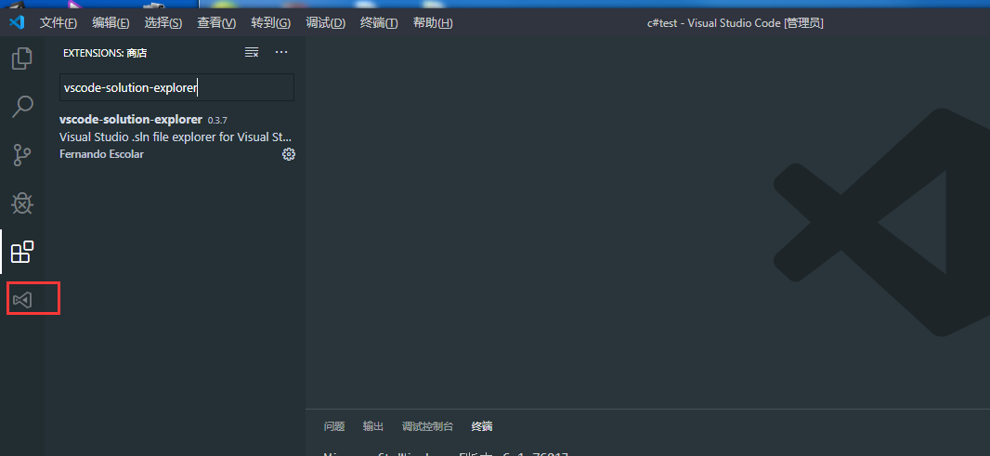Open the 转到(G) menu
The image size is (990, 456).
coord(271,22)
